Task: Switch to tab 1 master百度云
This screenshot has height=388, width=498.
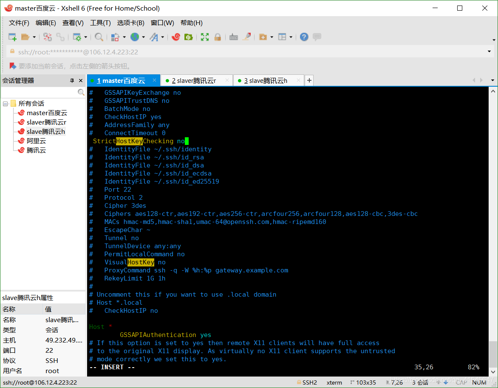Action: [x=121, y=81]
